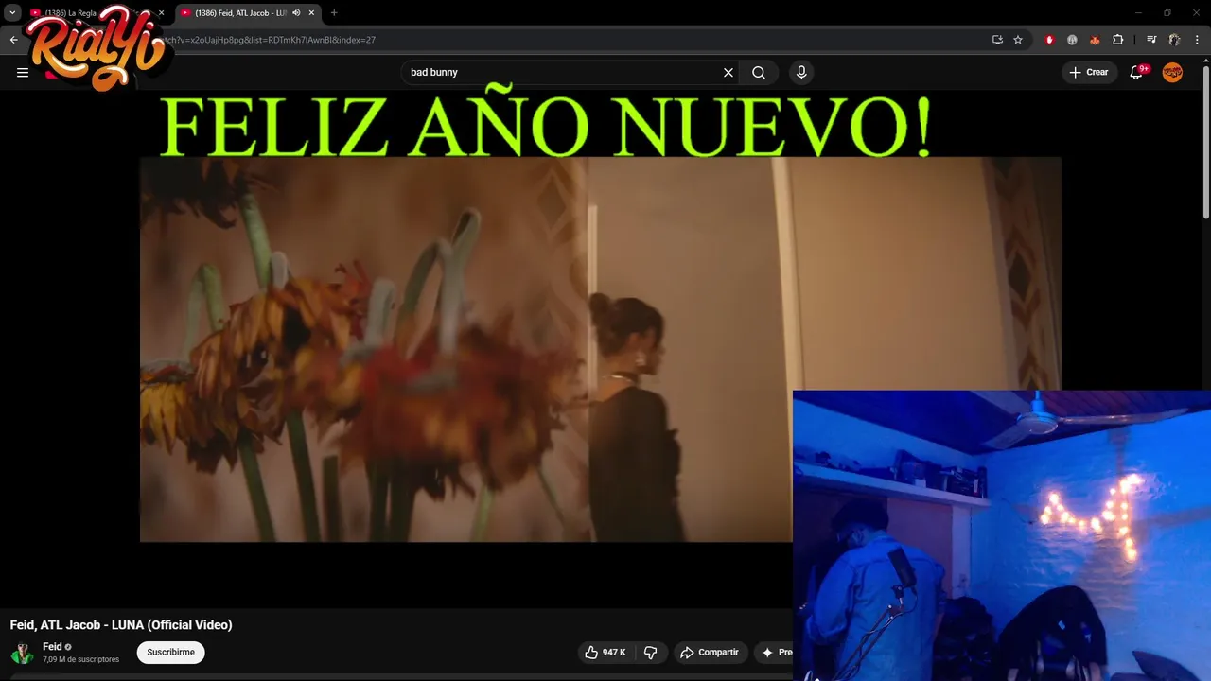
Task: Open the 'Crear' create button
Action: [x=1090, y=72]
